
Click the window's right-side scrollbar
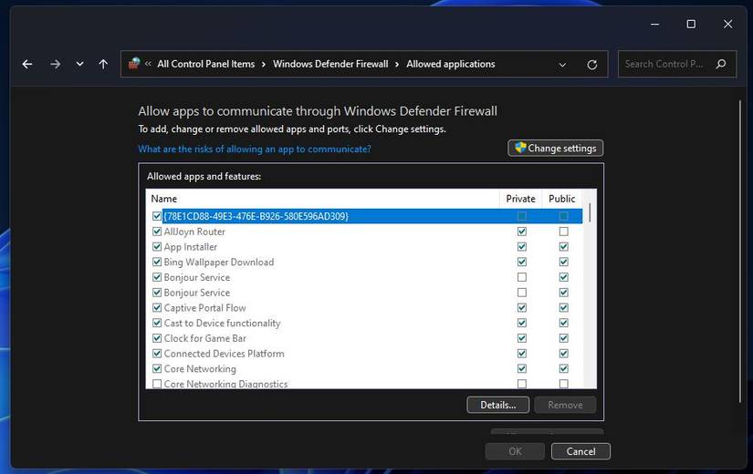[740, 252]
